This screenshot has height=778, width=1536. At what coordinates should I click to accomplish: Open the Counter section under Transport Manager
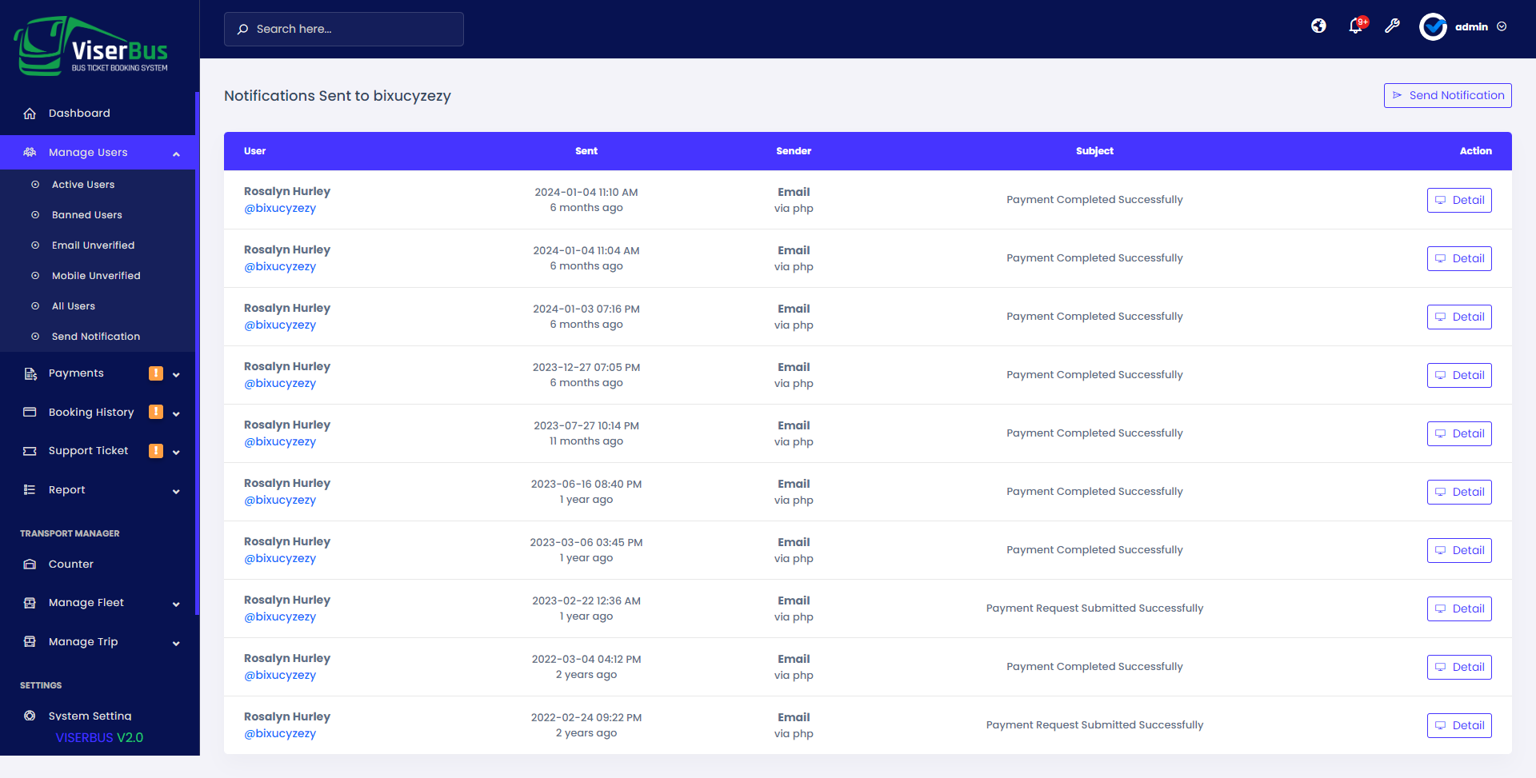71,564
